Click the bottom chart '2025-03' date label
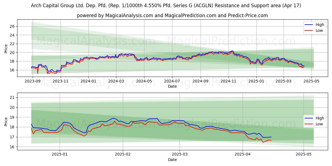This screenshot has width=332, height=166. [180, 155]
